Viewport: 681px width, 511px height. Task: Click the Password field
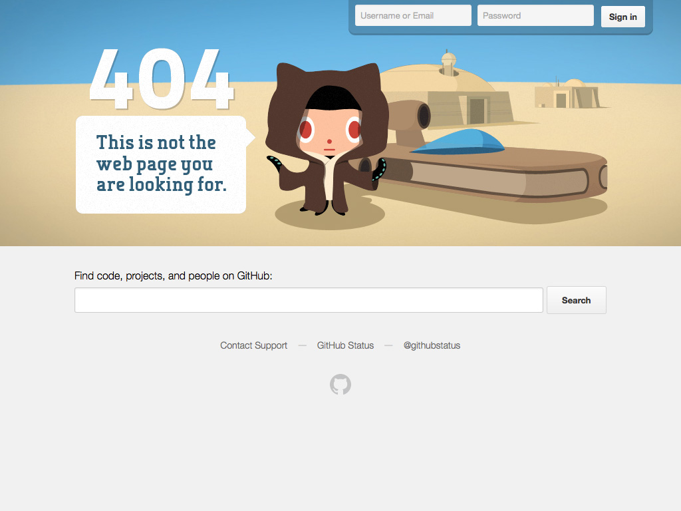pyautogui.click(x=535, y=15)
